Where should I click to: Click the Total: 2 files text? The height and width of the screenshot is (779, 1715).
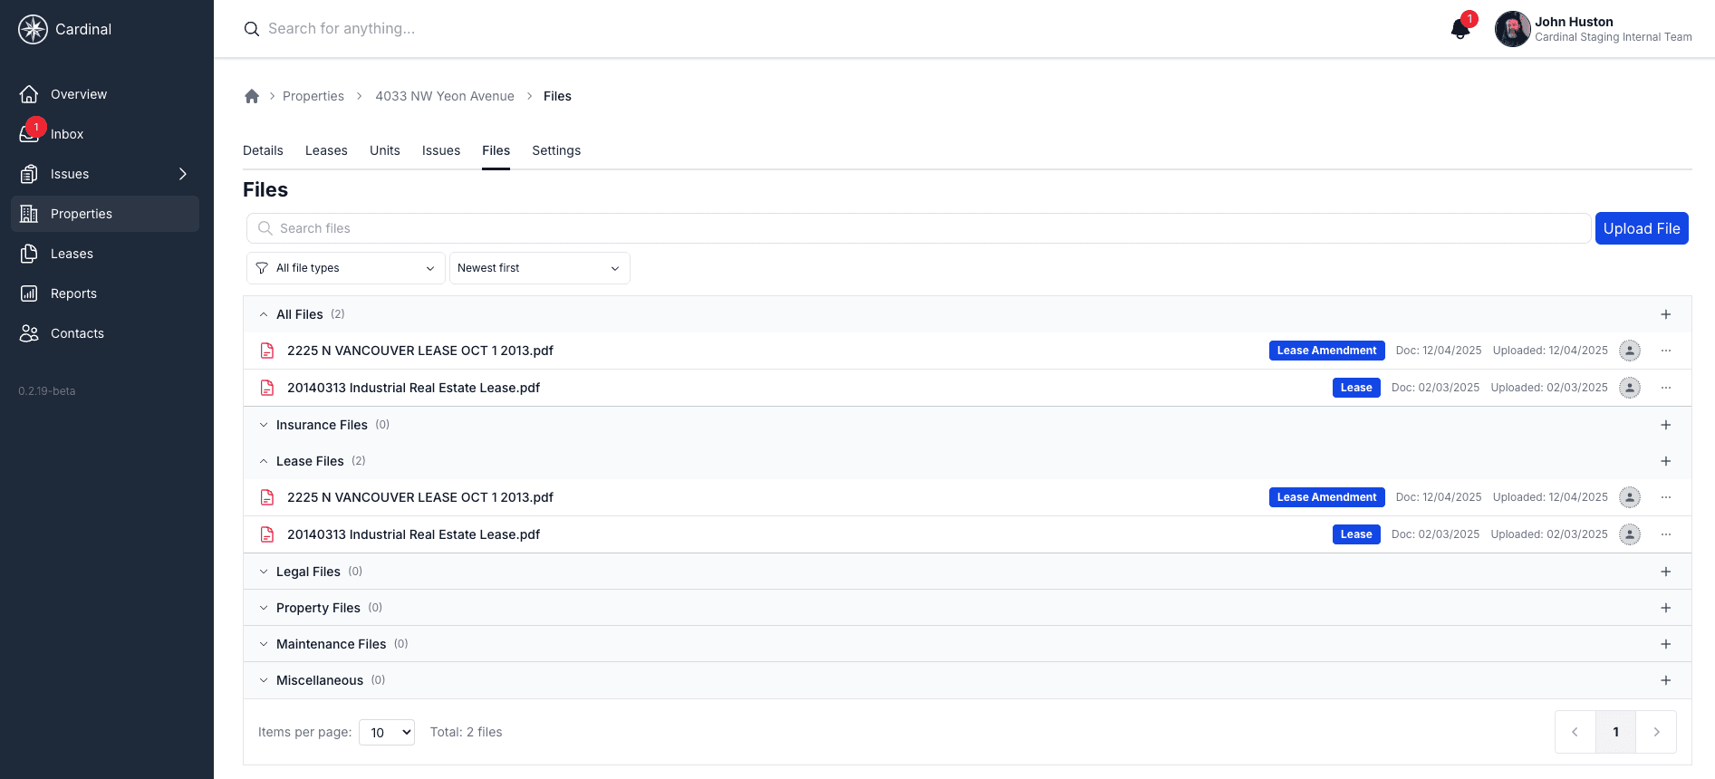[x=466, y=732]
